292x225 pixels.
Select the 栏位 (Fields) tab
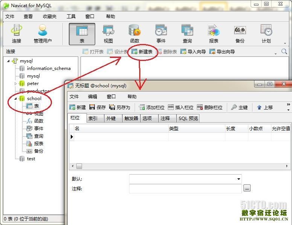click(77, 118)
